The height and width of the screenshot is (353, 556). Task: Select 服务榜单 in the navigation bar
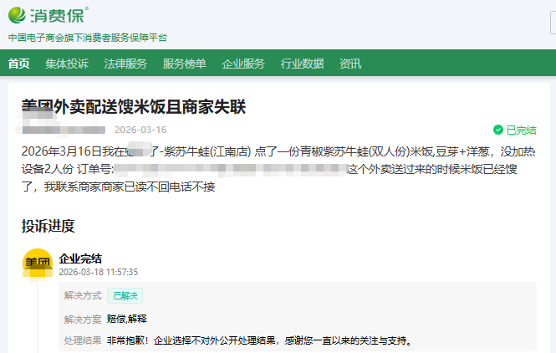click(x=184, y=64)
